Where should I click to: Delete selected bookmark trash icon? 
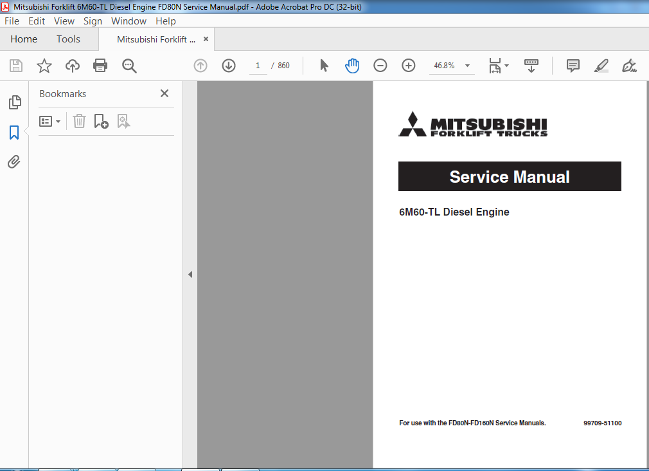pos(79,122)
